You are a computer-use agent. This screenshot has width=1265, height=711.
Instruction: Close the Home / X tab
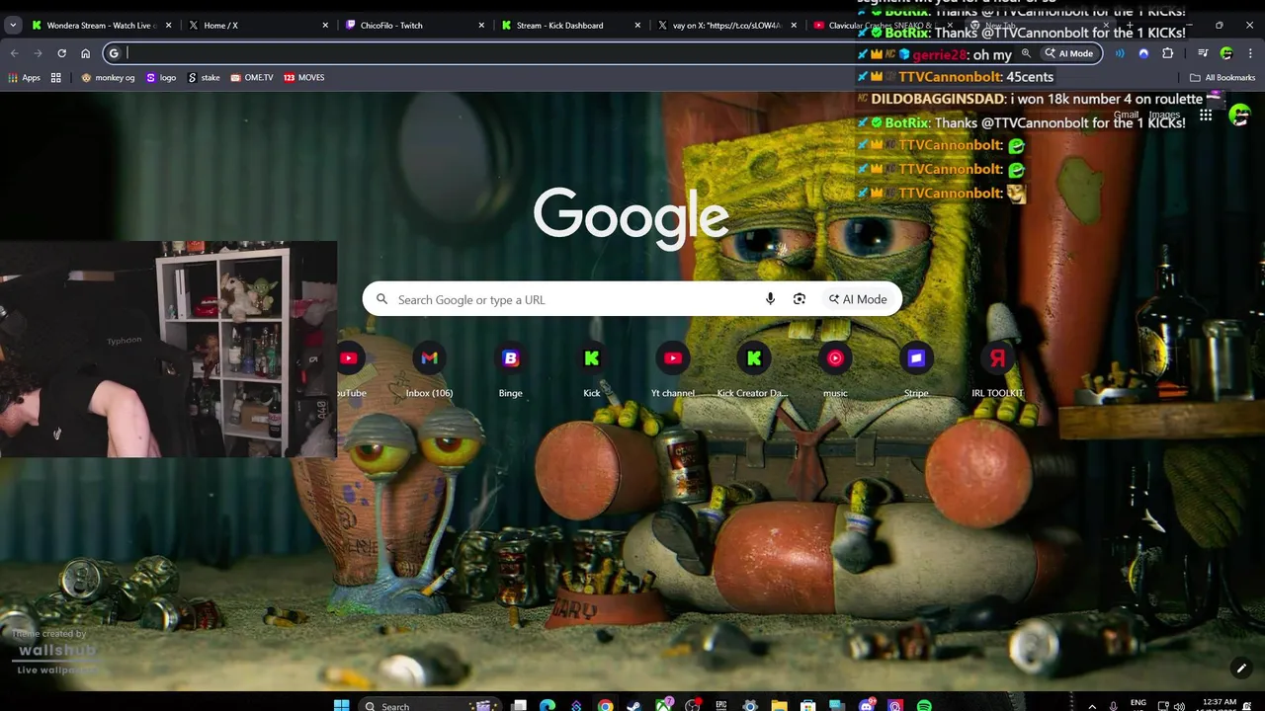[x=325, y=26]
